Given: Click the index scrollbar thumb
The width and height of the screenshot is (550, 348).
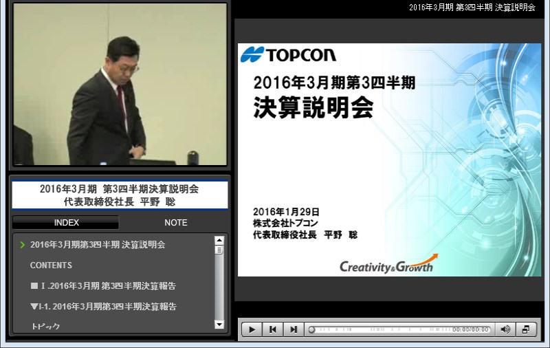Looking at the screenshot, I should click(219, 250).
